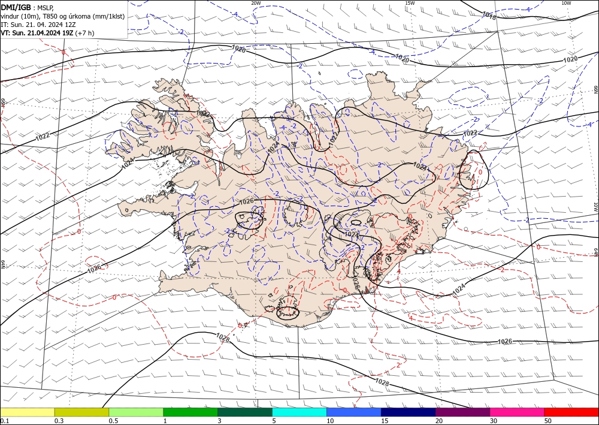
Task: Click the "DMI/IGB : MSLP," title text
Action: (x=28, y=7)
